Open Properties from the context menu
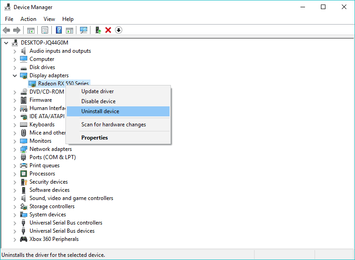 point(118,138)
